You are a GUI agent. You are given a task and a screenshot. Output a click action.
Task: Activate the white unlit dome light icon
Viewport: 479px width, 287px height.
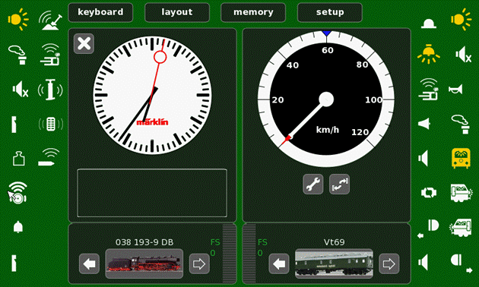(429, 24)
